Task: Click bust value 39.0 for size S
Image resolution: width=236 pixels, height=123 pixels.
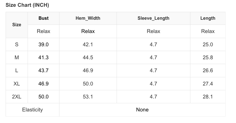Action: pyautogui.click(x=43, y=45)
